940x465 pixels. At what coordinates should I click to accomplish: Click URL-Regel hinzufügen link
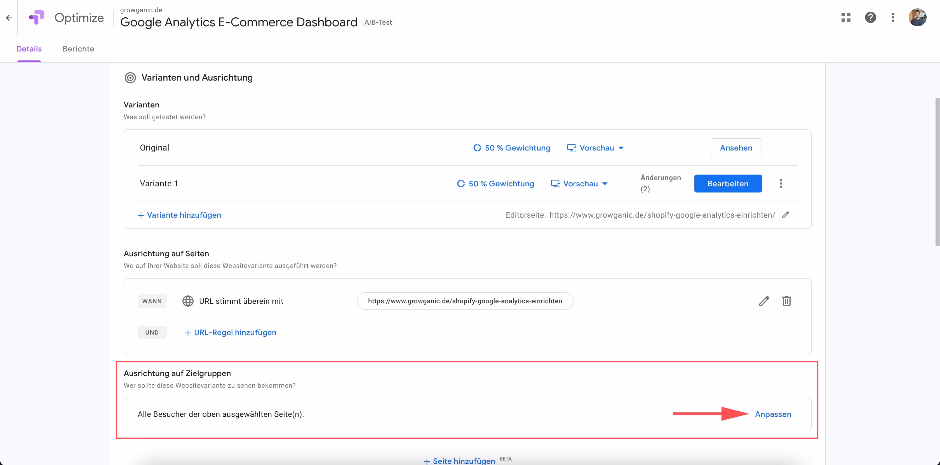click(230, 332)
